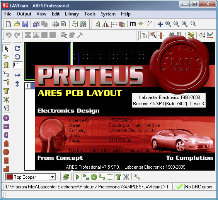Screen dimensions: 218x200
Task: Select the component placement mode
Action: 6,57
